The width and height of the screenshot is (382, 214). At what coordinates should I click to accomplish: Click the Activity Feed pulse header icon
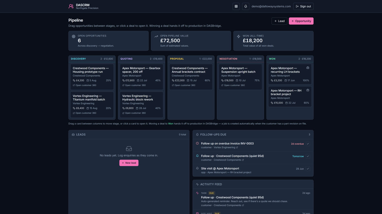pos(197,184)
